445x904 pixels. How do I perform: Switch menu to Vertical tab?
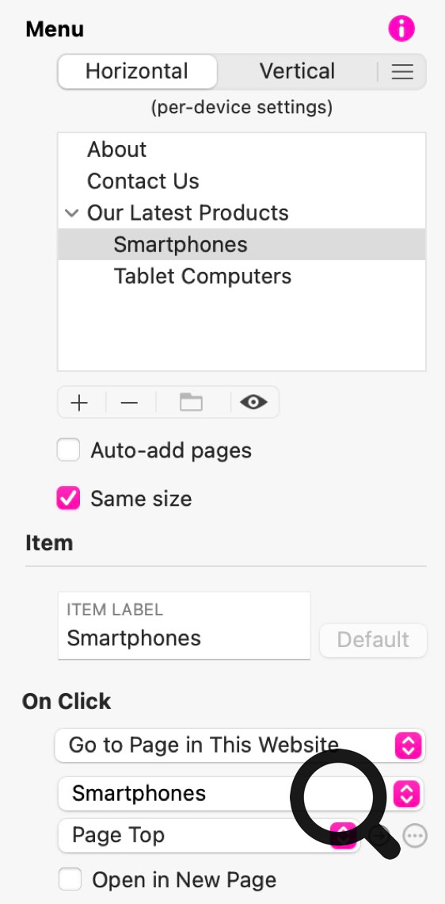[x=297, y=71]
